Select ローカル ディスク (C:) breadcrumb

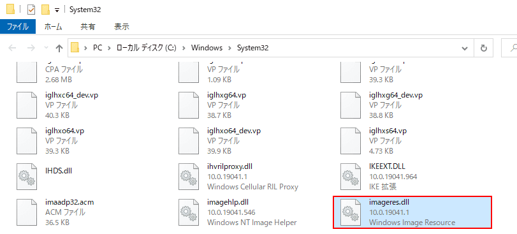pyautogui.click(x=146, y=48)
